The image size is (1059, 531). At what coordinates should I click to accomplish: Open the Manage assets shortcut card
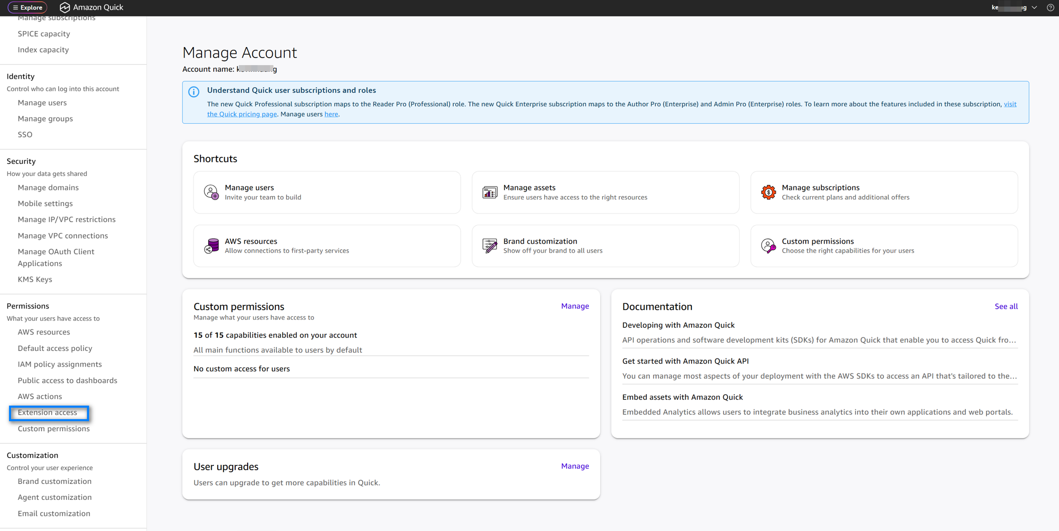[x=606, y=193]
